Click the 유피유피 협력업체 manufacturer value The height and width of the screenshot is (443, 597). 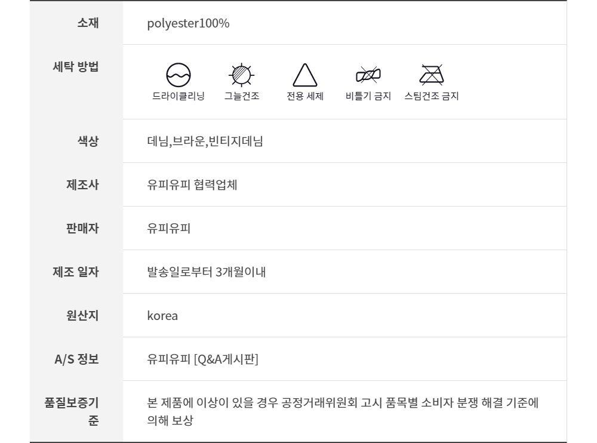click(192, 184)
